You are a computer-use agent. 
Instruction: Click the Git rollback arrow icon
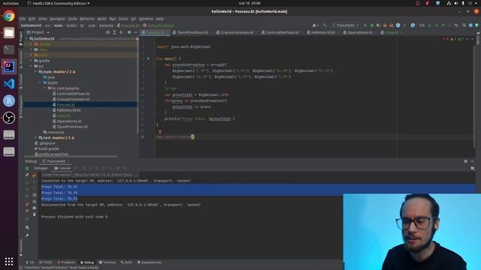(456, 25)
